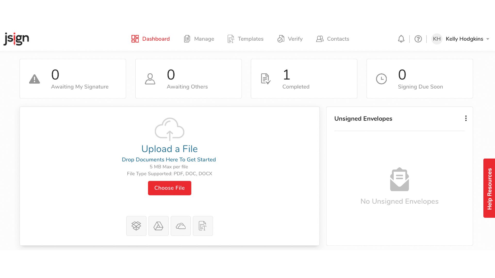Viewport: 495px width, 278px height.
Task: Select the Awaiting My Signature card
Action: 73,79
